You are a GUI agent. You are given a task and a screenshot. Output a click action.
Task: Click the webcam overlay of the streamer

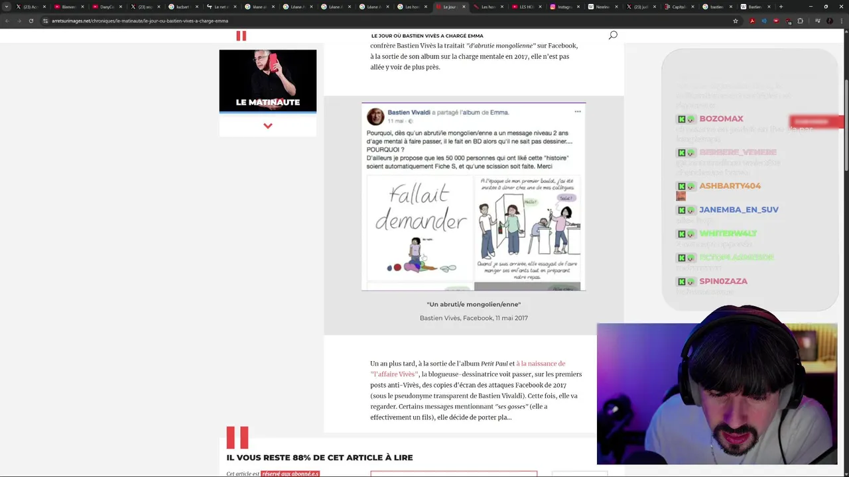pyautogui.click(x=717, y=394)
